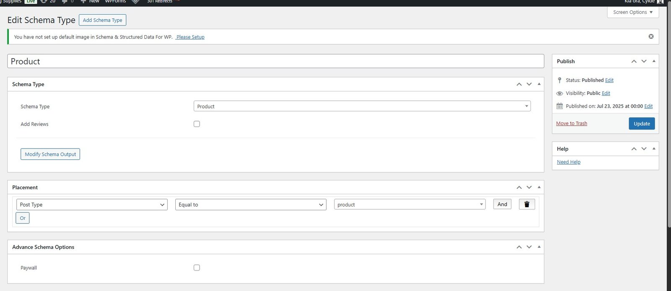The image size is (671, 291).
Task: Click WPForms in the admin bar
Action: (x=115, y=2)
